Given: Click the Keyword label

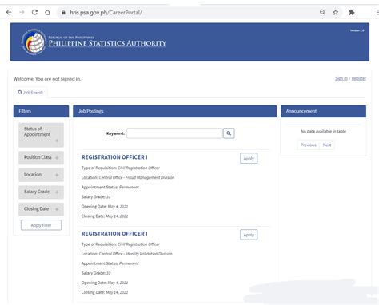Looking at the screenshot, I should [x=115, y=133].
